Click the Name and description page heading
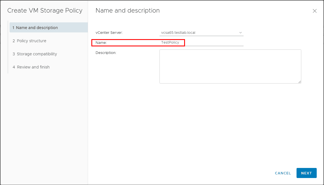The width and height of the screenshot is (324, 185). click(x=128, y=11)
